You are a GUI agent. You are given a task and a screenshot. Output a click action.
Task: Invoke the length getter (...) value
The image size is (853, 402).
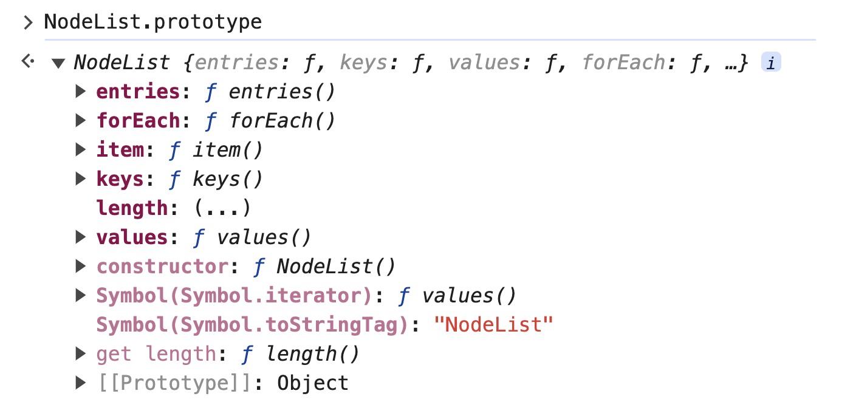click(x=222, y=208)
